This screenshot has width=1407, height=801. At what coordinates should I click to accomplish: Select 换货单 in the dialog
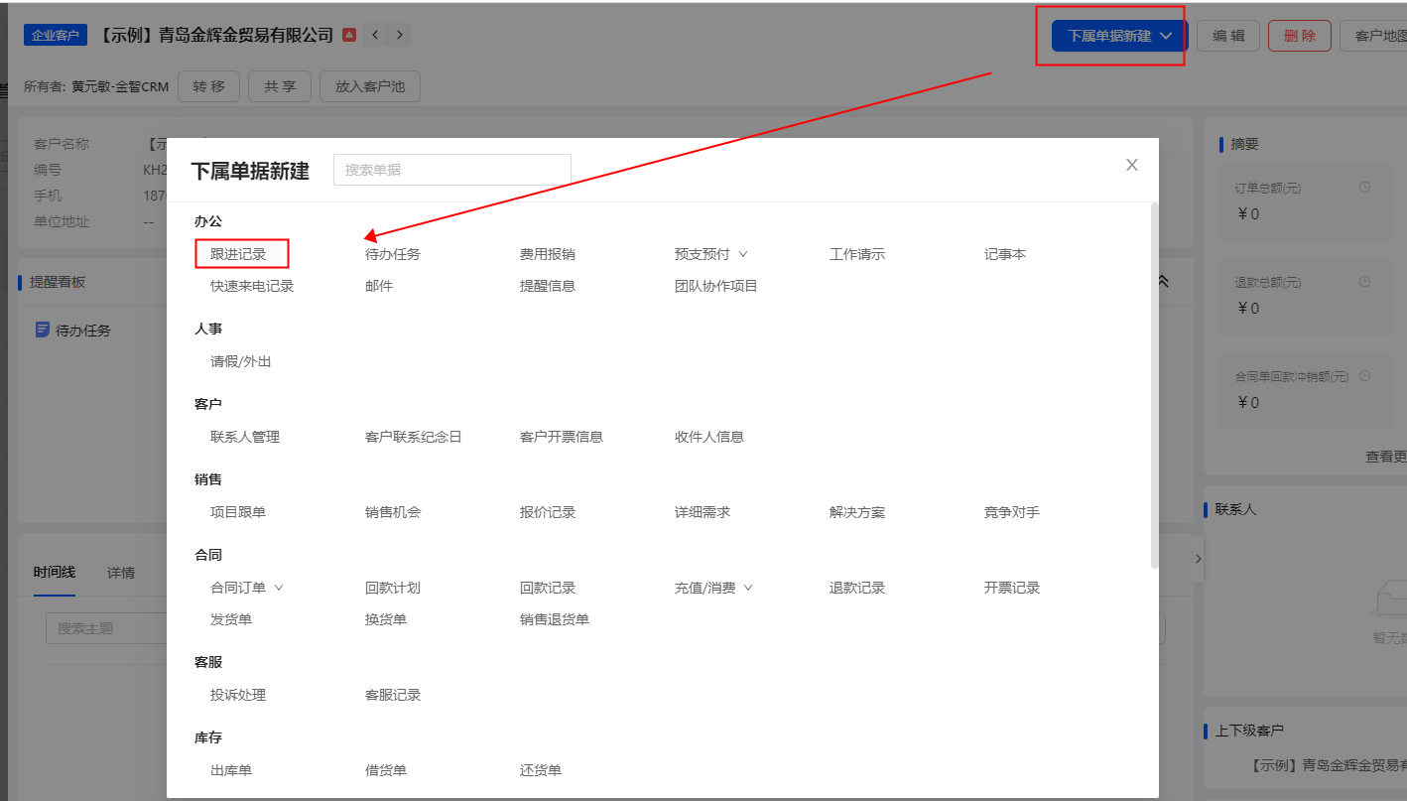pyautogui.click(x=386, y=619)
